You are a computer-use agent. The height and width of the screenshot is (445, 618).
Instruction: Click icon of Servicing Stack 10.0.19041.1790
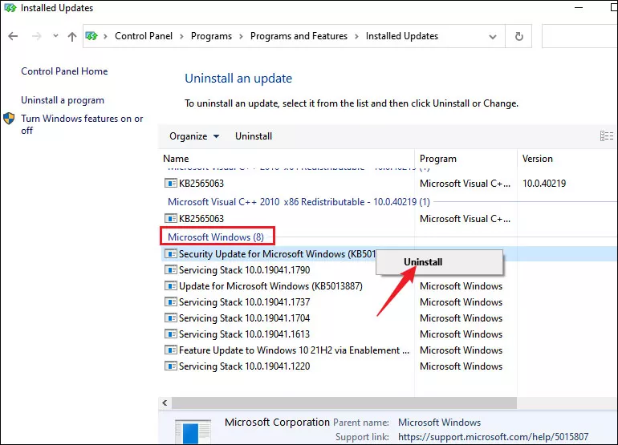click(171, 270)
